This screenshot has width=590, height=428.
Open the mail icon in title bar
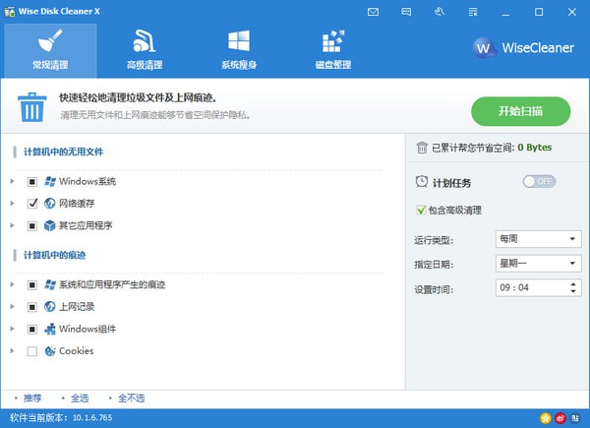point(374,12)
